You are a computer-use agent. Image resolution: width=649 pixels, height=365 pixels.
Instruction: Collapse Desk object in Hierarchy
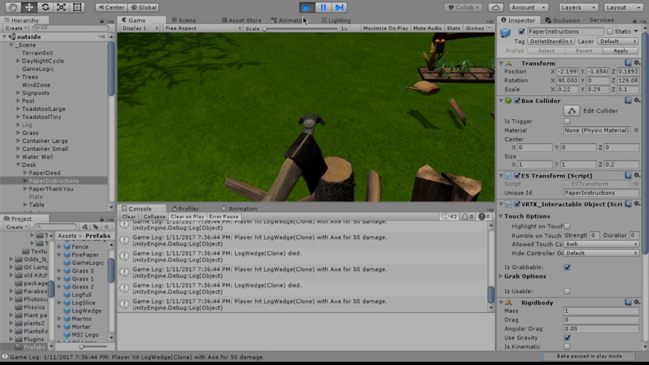click(18, 165)
